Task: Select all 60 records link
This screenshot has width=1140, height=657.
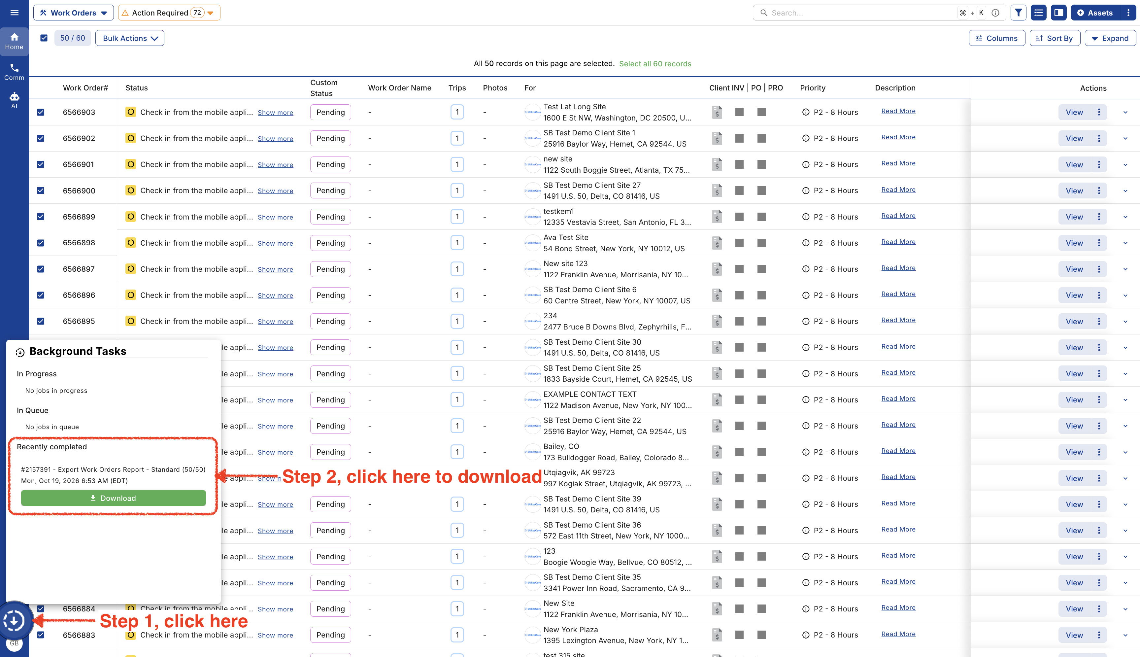Action: click(x=655, y=64)
